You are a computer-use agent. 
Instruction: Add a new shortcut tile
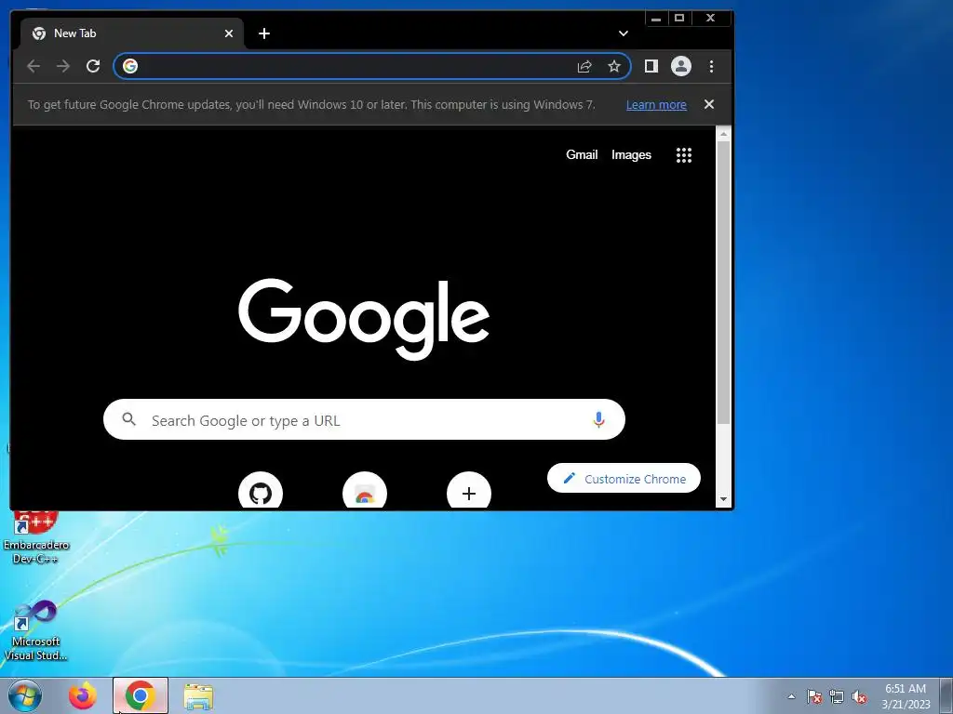pos(469,491)
